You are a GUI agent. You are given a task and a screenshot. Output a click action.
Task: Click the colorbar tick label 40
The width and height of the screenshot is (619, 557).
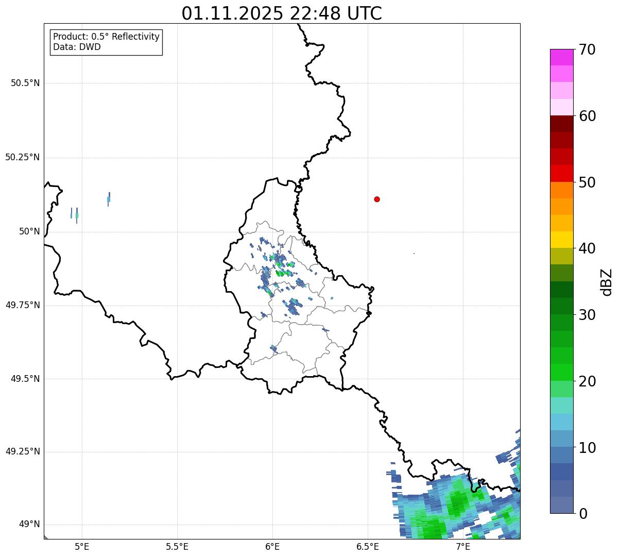click(587, 248)
